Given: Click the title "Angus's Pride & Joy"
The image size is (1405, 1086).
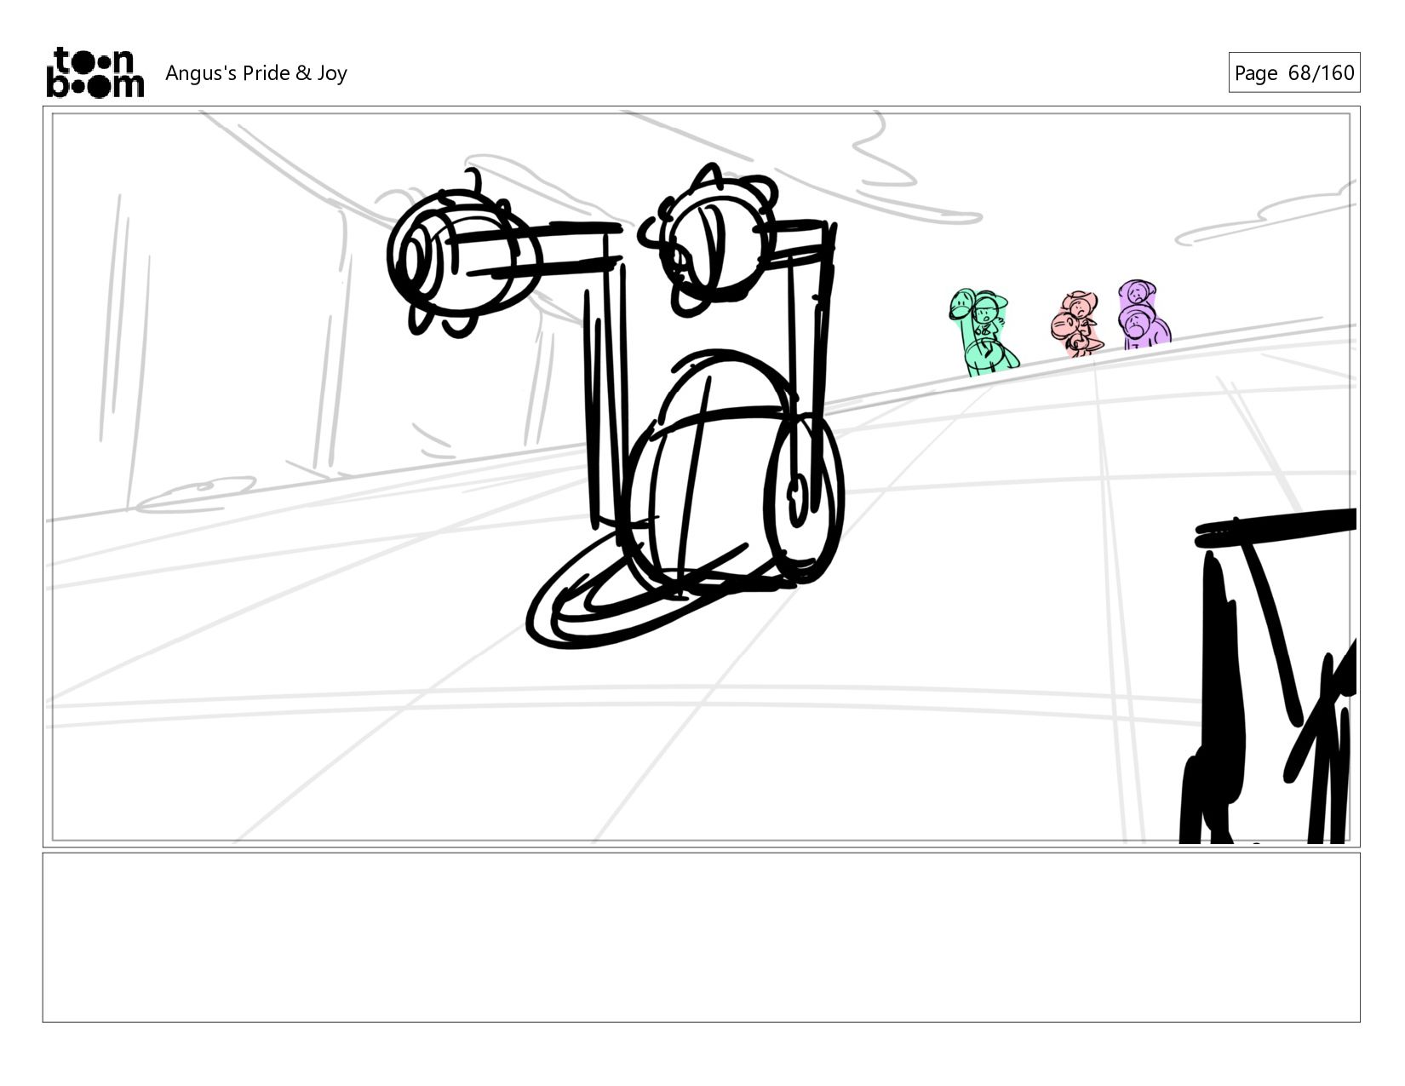Looking at the screenshot, I should (x=256, y=73).
